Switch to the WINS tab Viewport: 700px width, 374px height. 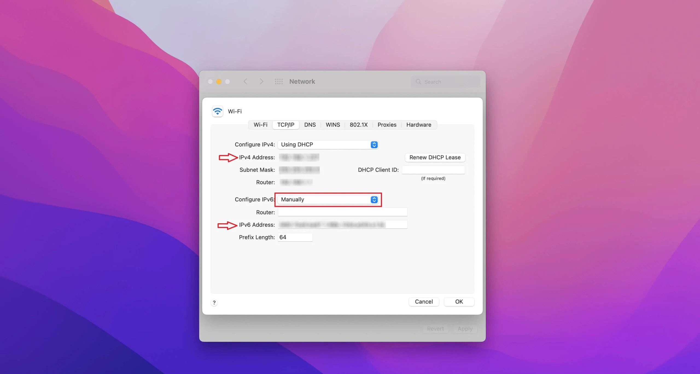pos(333,125)
